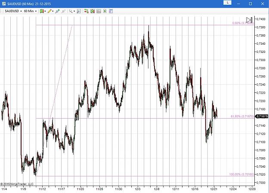
Task: Click the 'L' link button in title bar
Action: (x=228, y=3)
